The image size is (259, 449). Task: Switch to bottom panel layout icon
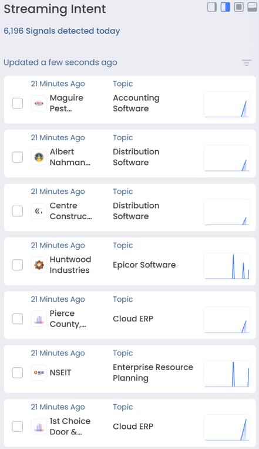[252, 7]
